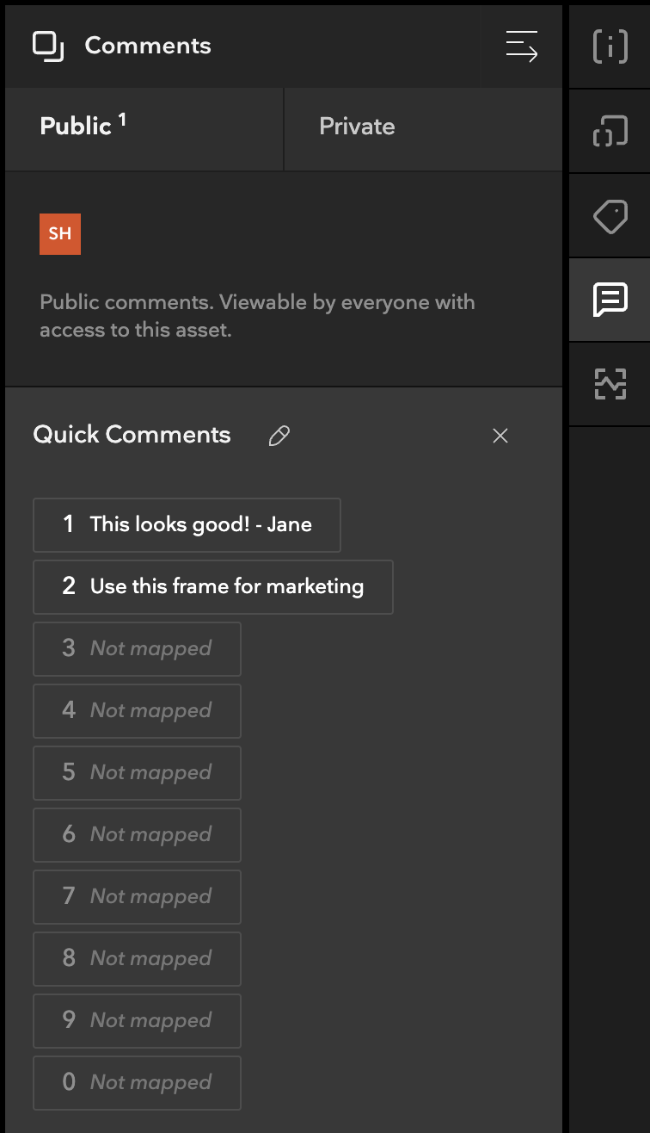Select the unmapped quick comment slot 4

point(137,710)
